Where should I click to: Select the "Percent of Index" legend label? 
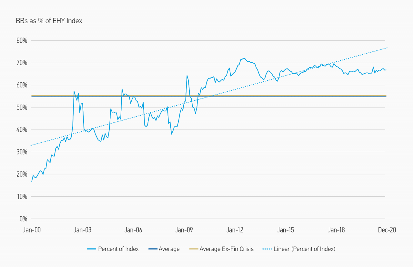click(118, 249)
